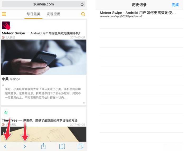Screen dimensions: 184x151
Task: Tap the Safari forward arrow
Action: (x=25, y=146)
